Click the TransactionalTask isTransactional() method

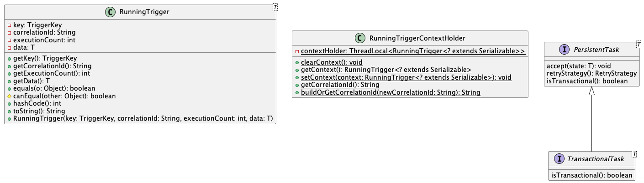click(x=591, y=175)
